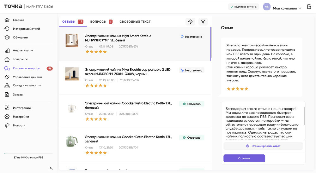Click the Сгенерировать ответ button
Viewport: 316px width, 173px height.
point(263,146)
